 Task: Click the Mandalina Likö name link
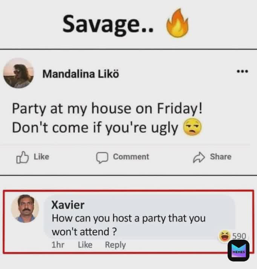81,74
